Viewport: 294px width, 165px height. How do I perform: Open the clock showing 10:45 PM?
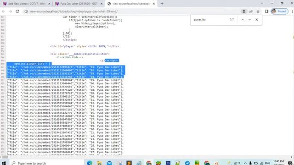point(278,163)
